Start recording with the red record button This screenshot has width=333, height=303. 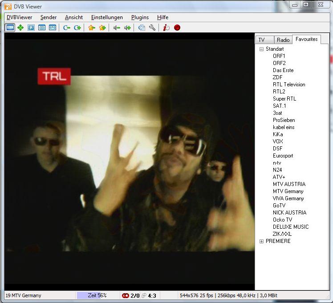(x=177, y=28)
